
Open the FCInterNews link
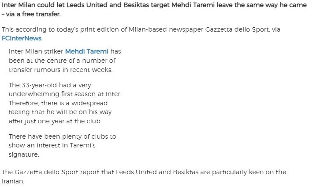click(22, 38)
